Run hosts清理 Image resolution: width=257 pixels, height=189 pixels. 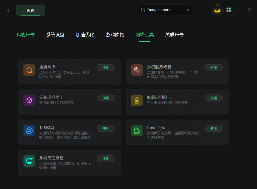point(214,128)
